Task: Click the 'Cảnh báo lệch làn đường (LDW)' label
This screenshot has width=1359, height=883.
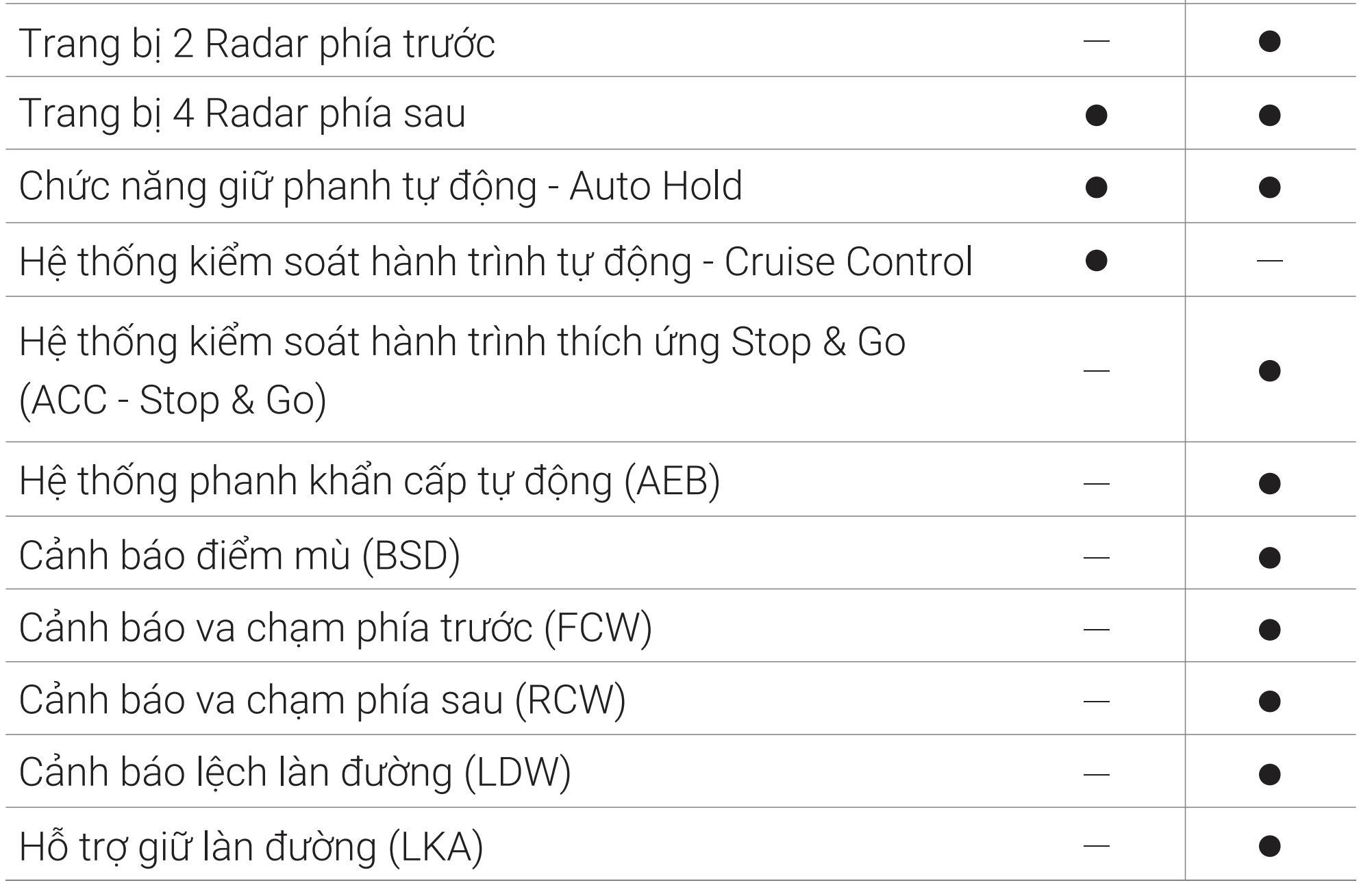Action: 295,773
